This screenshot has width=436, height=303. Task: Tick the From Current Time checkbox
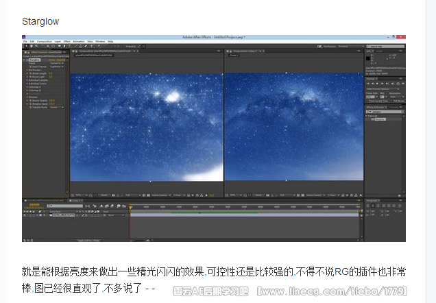[367, 101]
